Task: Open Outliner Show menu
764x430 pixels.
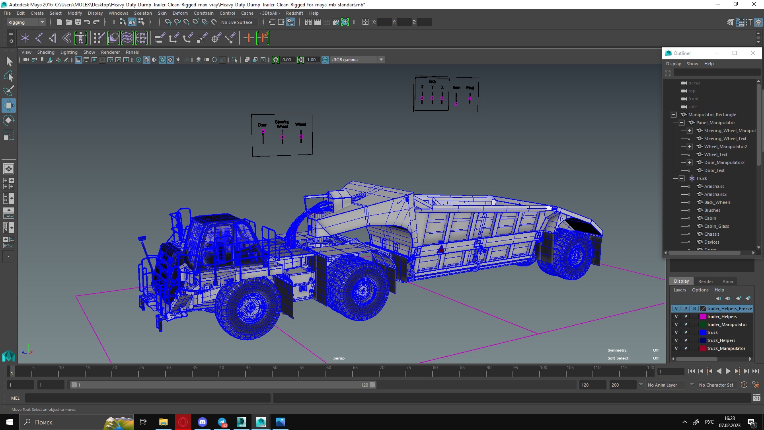Action: click(692, 64)
